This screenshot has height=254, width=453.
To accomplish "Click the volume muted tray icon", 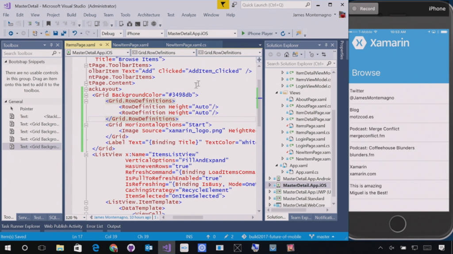I will 392,248.
